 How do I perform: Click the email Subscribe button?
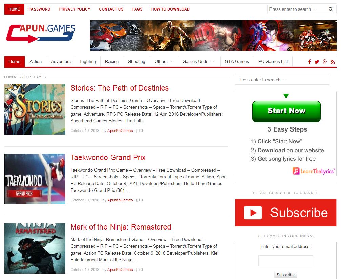285,275
